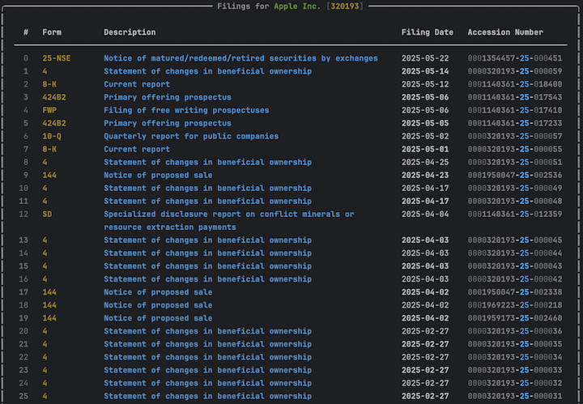The width and height of the screenshot is (583, 404).
Task: Click accession number 0001140361-25-017233
Action: tap(515, 123)
